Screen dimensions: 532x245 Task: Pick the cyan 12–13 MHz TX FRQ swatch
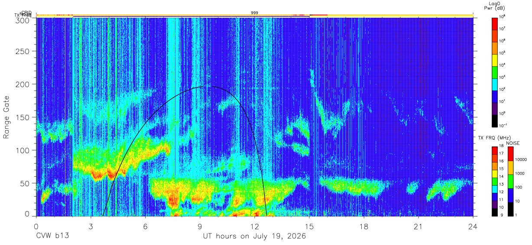pyautogui.click(x=495, y=189)
